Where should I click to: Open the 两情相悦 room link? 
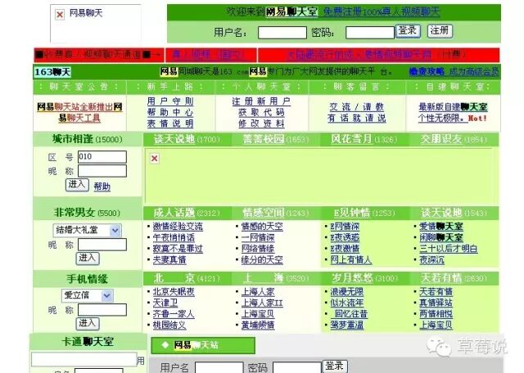click(x=436, y=314)
